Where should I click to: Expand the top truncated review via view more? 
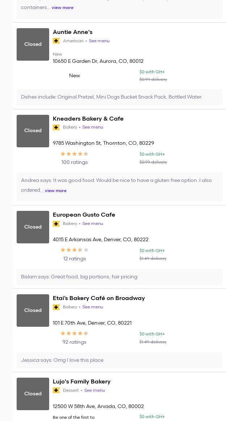63,8
